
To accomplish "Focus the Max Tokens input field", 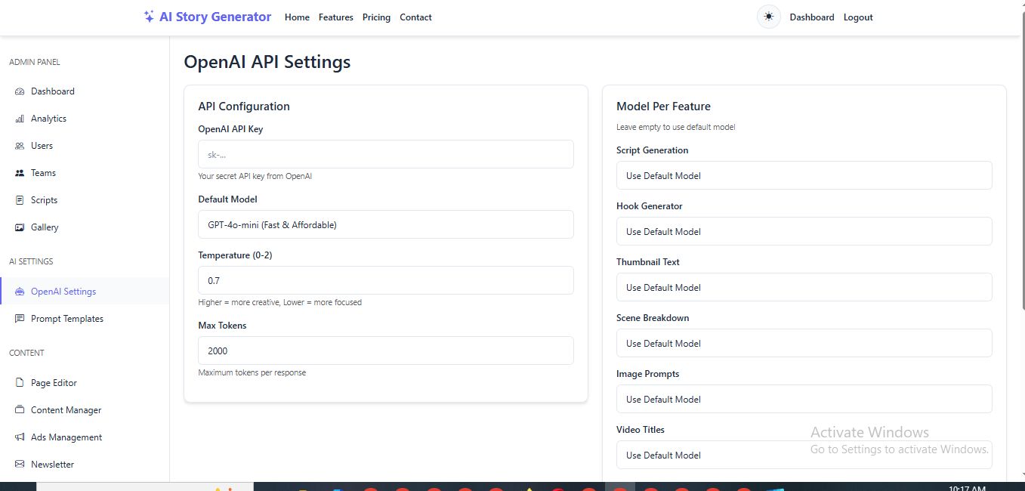I will click(x=385, y=350).
